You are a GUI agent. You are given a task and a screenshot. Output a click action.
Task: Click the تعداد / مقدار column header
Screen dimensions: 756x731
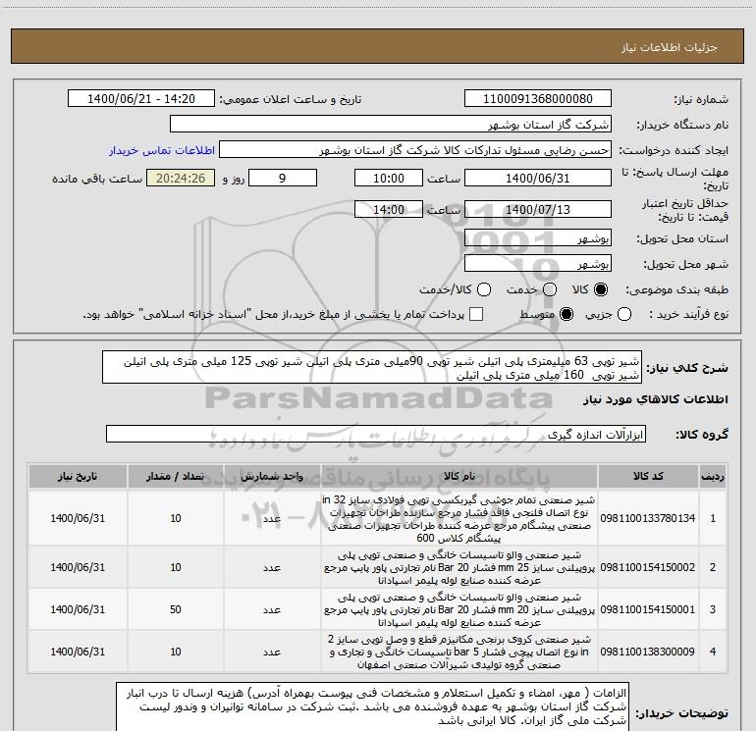176,477
